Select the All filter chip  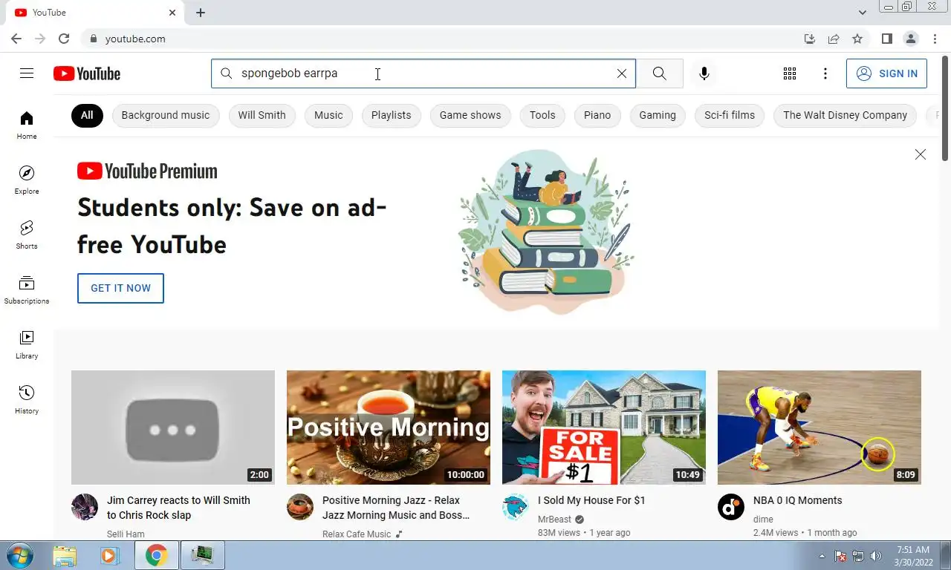pos(87,115)
